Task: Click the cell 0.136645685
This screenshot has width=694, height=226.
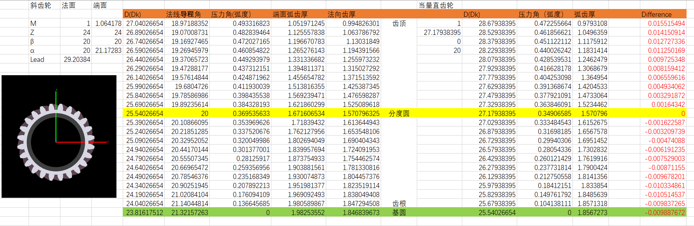Action: point(251,204)
